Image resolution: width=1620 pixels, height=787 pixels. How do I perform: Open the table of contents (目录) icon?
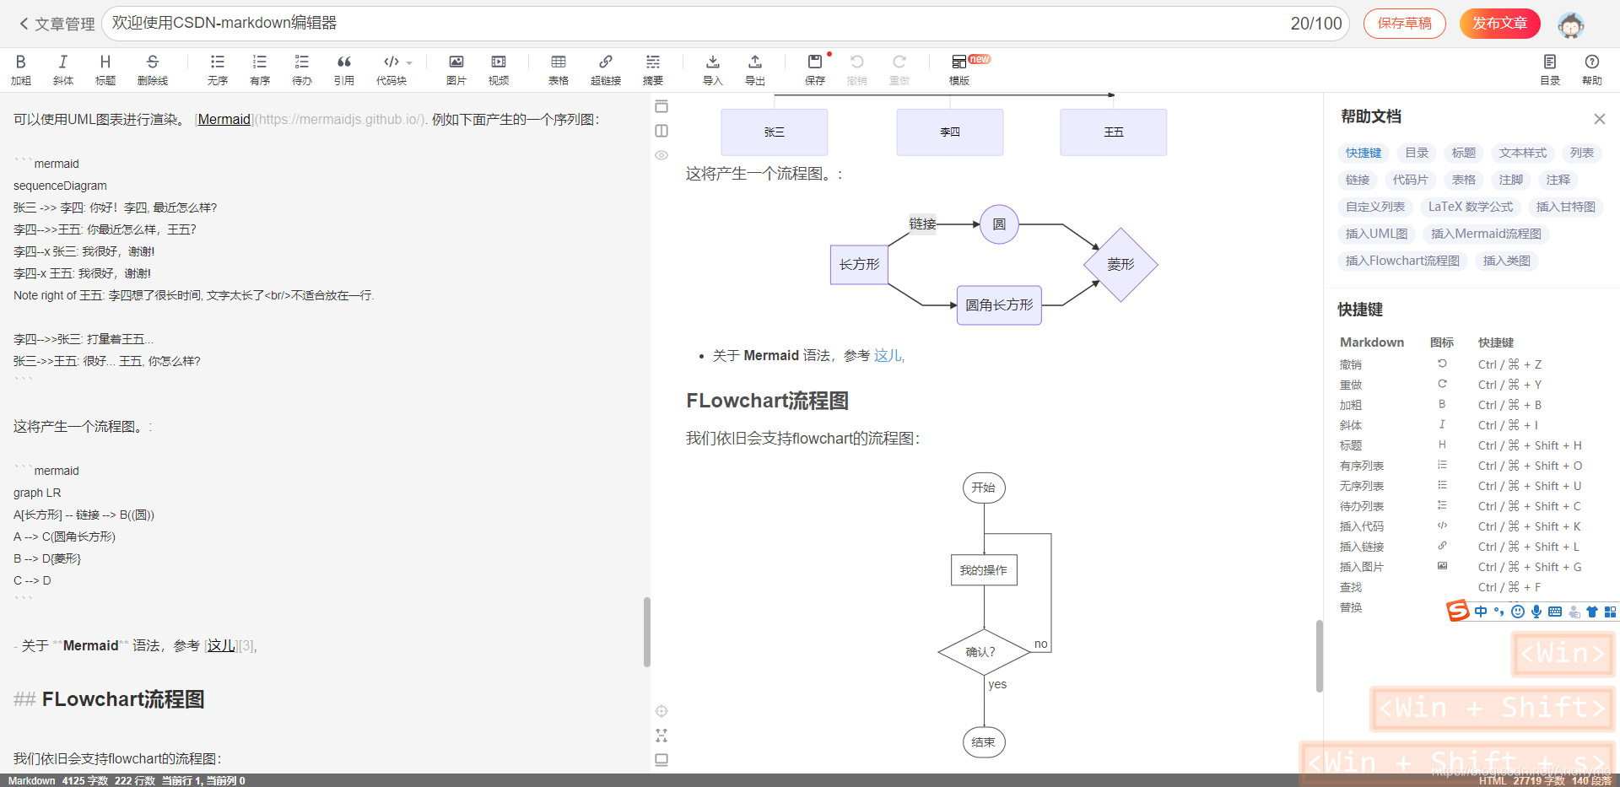(x=1550, y=69)
